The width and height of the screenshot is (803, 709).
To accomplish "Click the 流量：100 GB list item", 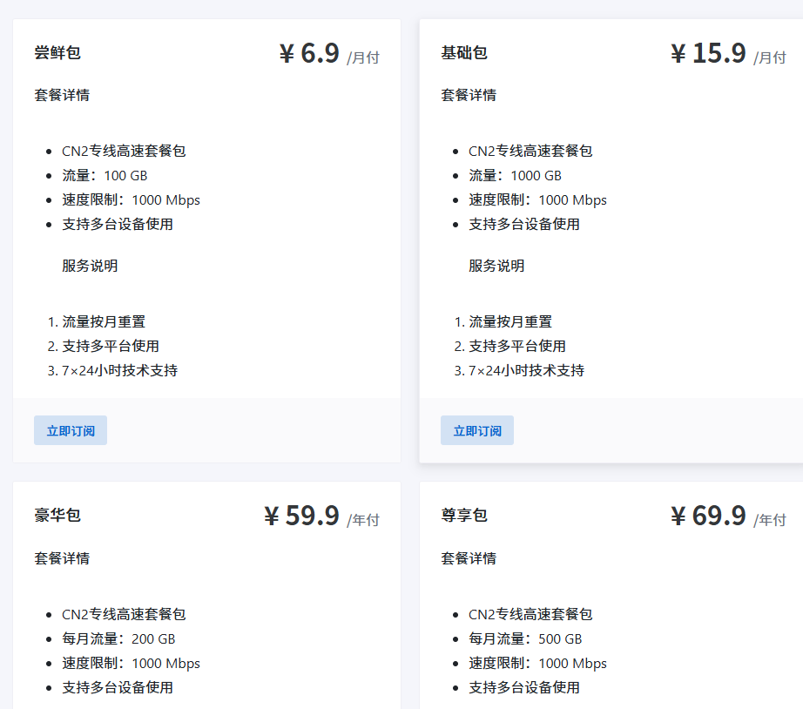I will [x=105, y=175].
